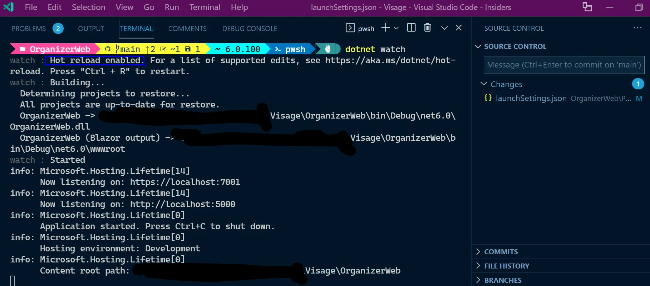
Task: Toggle panel size with chevron
Action: pos(444,28)
